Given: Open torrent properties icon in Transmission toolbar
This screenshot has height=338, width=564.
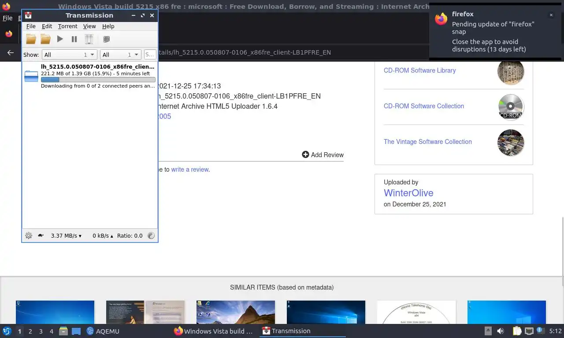Looking at the screenshot, I should tap(106, 39).
